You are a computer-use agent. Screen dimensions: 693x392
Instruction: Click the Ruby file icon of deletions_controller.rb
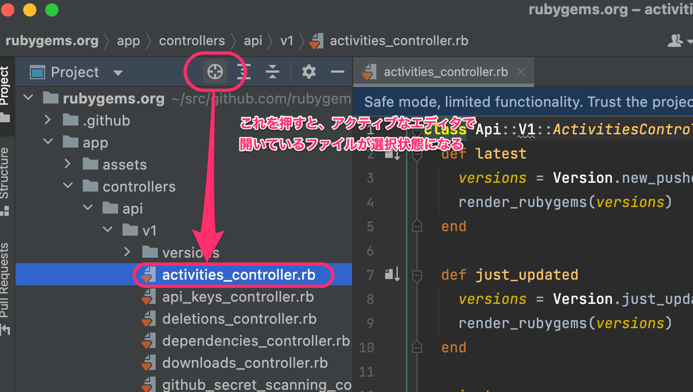click(148, 319)
